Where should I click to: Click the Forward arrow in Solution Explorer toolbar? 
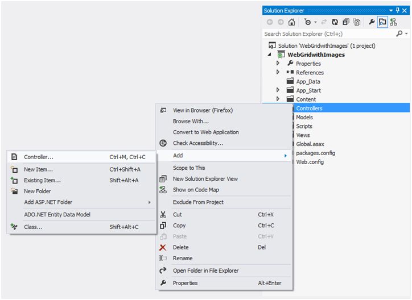pos(281,22)
